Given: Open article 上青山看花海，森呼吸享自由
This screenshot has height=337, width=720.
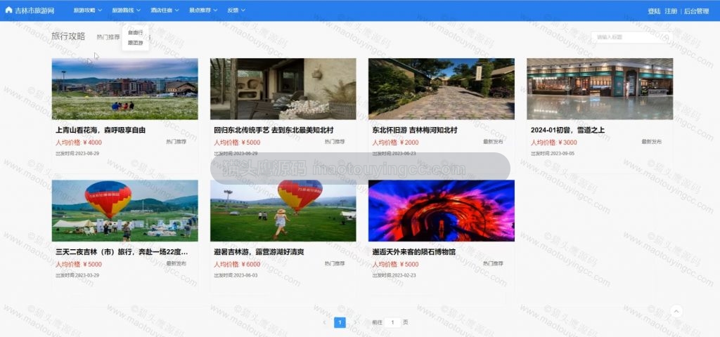Looking at the screenshot, I should (x=101, y=130).
